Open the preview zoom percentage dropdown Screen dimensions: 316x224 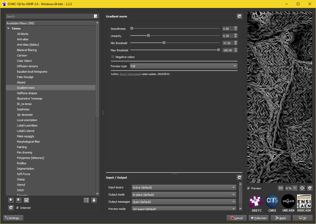[x=291, y=188]
